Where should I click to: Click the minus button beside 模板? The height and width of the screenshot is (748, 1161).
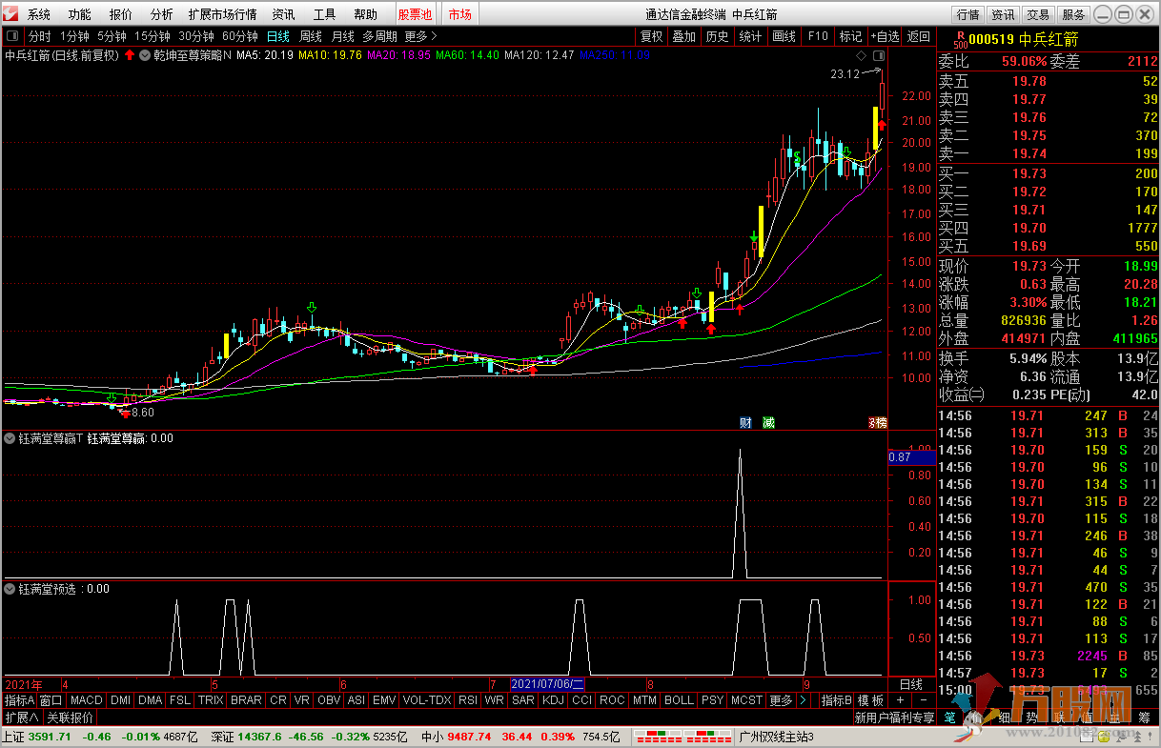tap(922, 700)
